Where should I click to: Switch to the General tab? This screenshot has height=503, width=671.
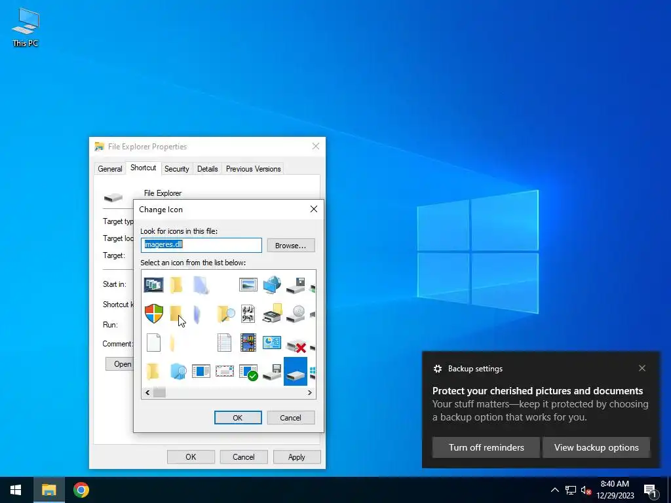tap(110, 169)
